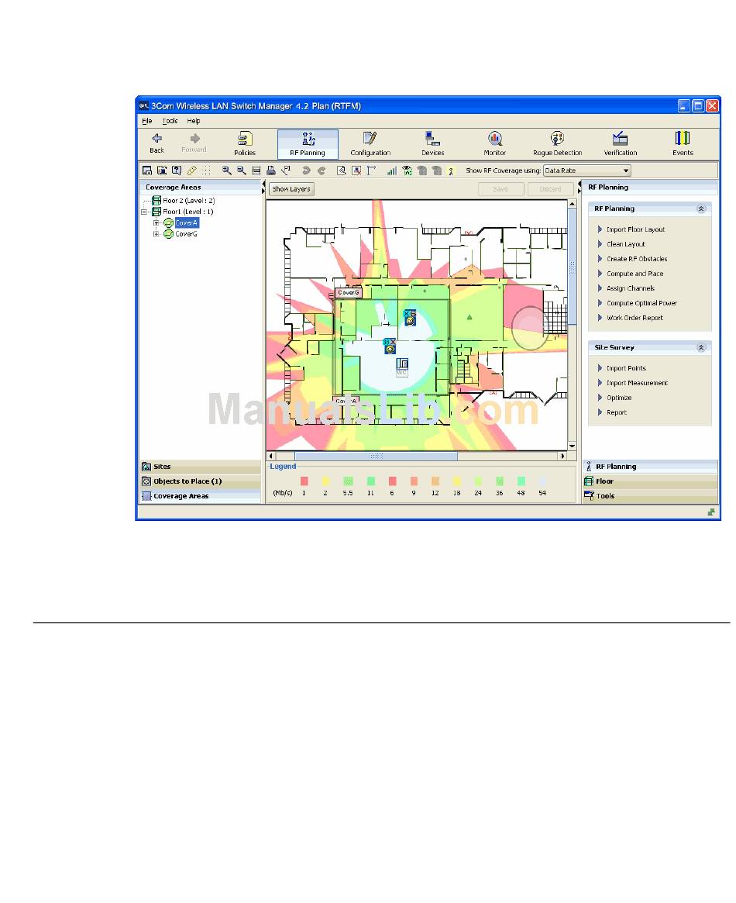Expand the CoverG tree node
This screenshot has height=903, width=736.
click(x=156, y=234)
